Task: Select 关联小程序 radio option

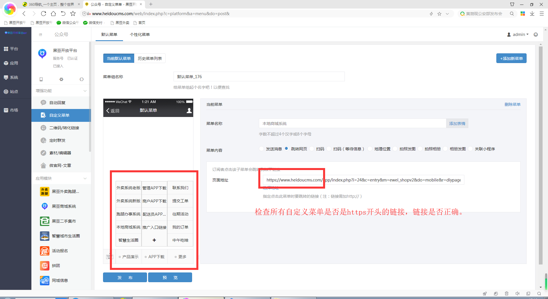Action: pyautogui.click(x=470, y=149)
